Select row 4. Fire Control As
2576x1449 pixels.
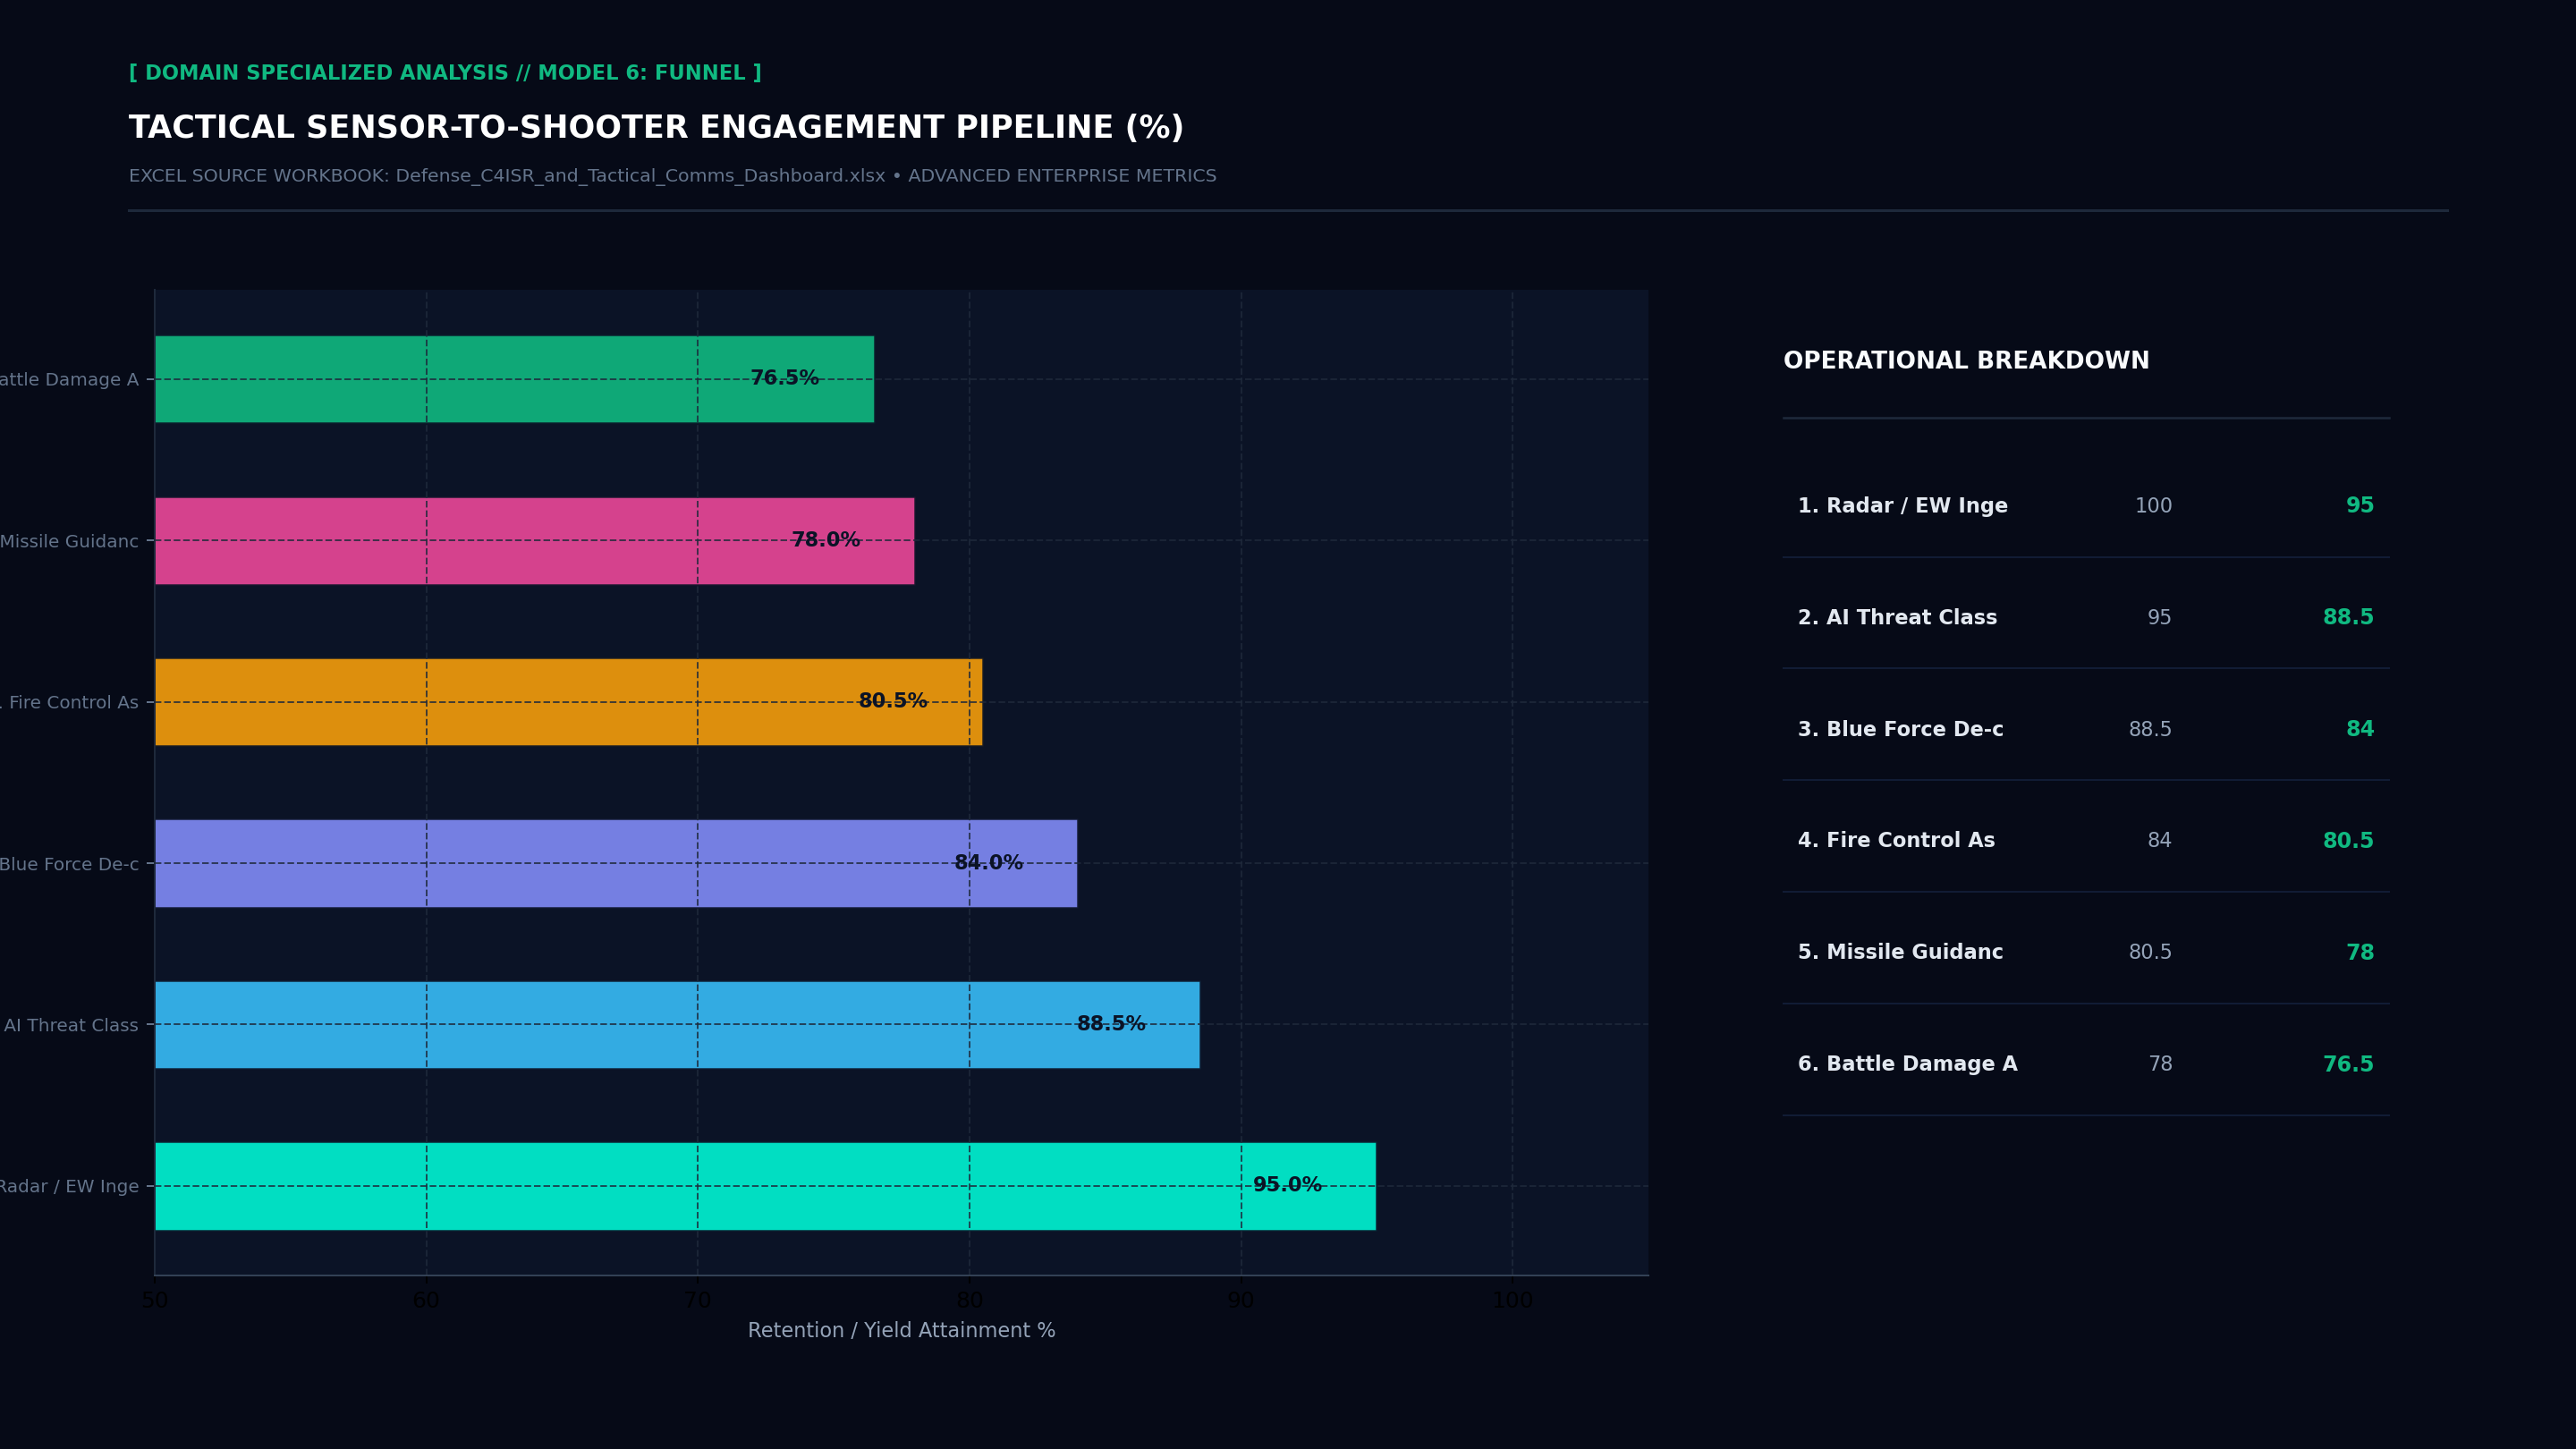click(x=2086, y=841)
